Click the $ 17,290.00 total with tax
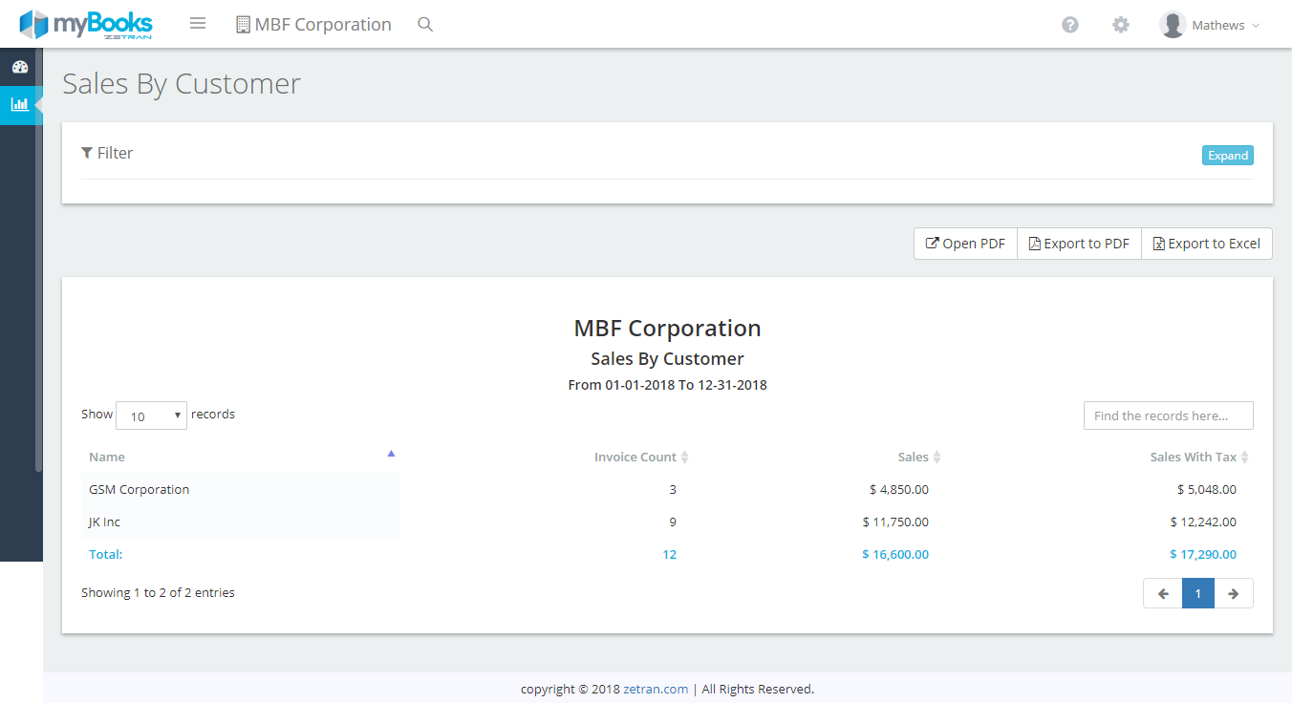Viewport: 1292px width, 703px height. (x=1203, y=555)
